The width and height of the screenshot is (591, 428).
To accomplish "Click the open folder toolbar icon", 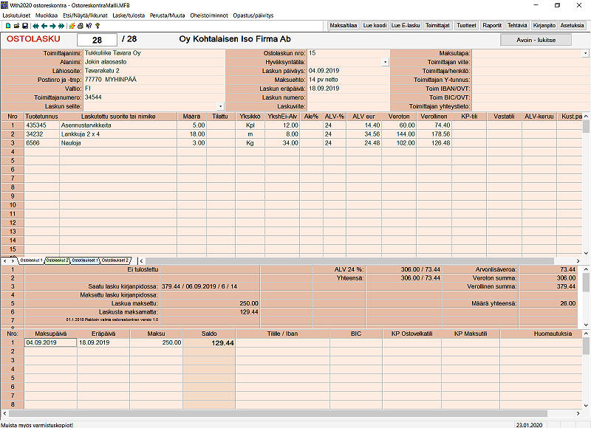I will coord(16,26).
